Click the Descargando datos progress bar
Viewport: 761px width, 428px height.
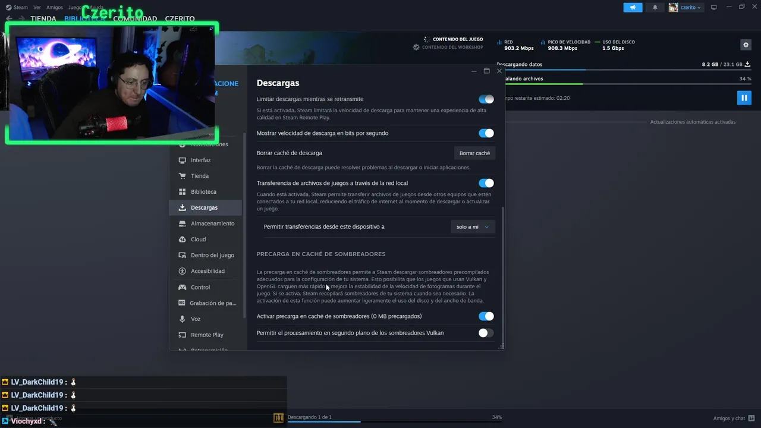click(624, 70)
